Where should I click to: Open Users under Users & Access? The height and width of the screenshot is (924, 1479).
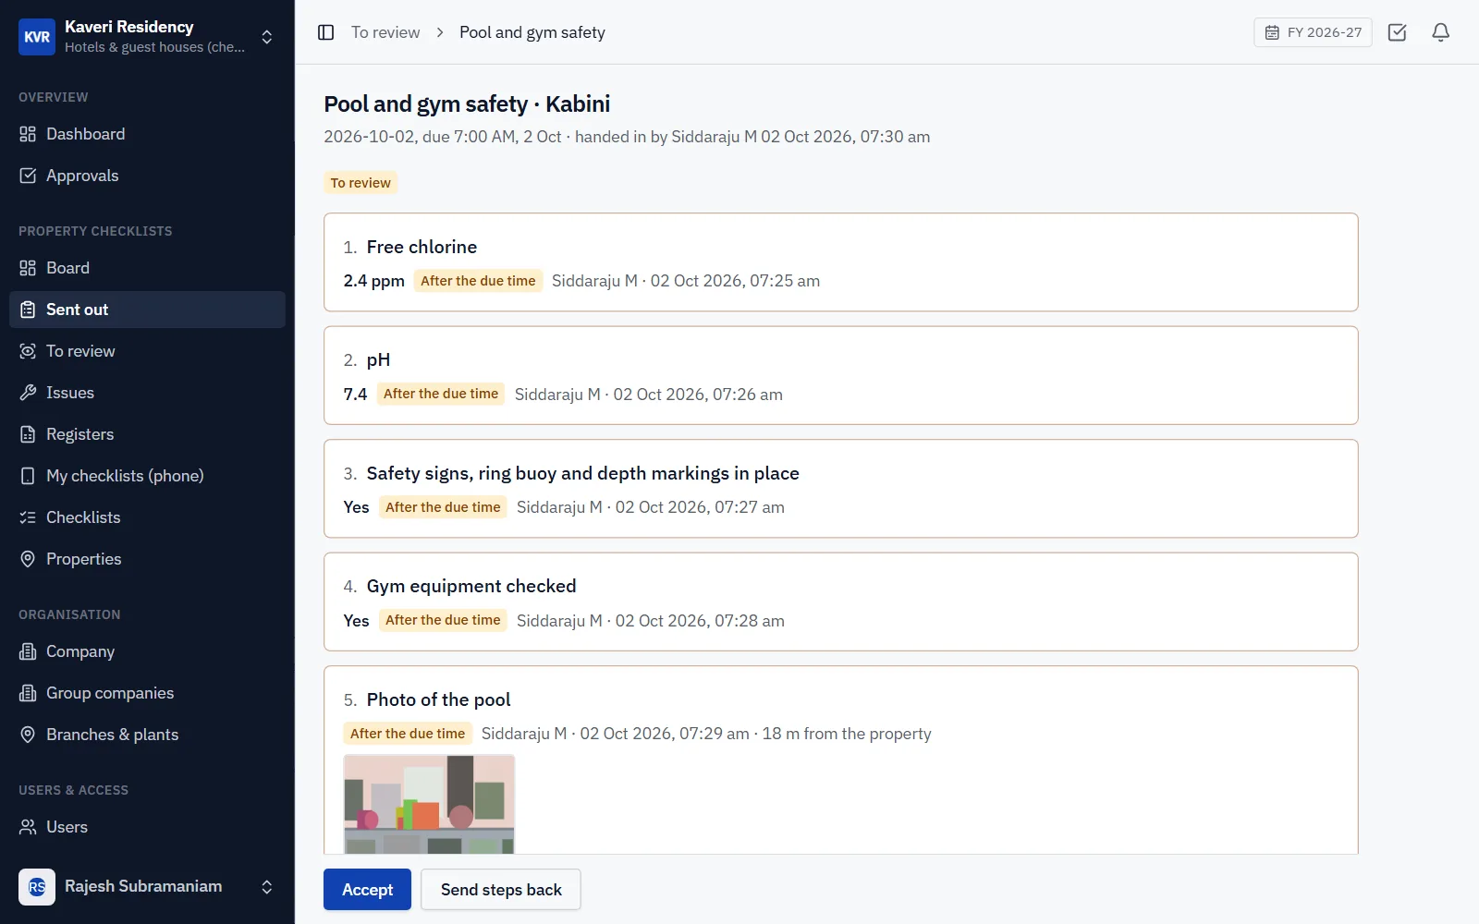(147, 827)
